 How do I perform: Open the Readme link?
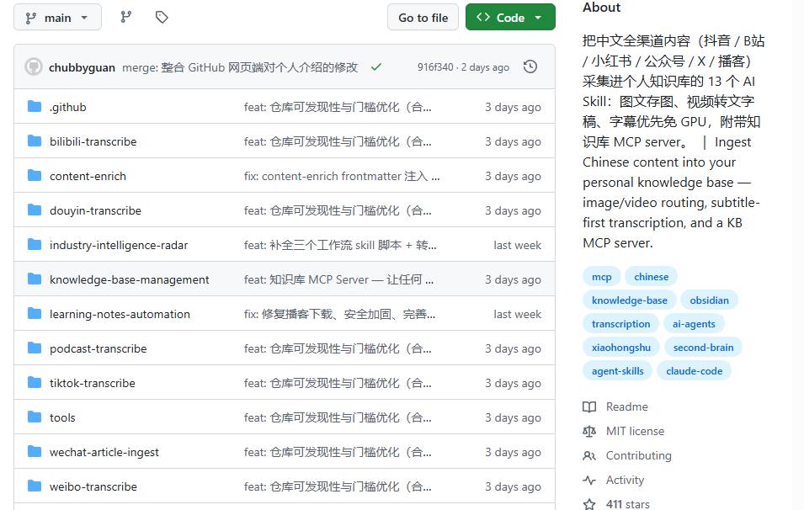(626, 407)
